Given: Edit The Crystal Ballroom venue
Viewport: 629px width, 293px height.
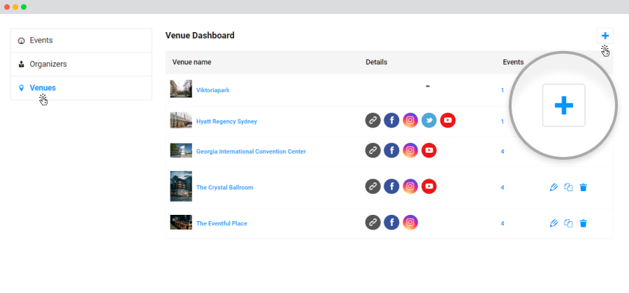Looking at the screenshot, I should [554, 188].
